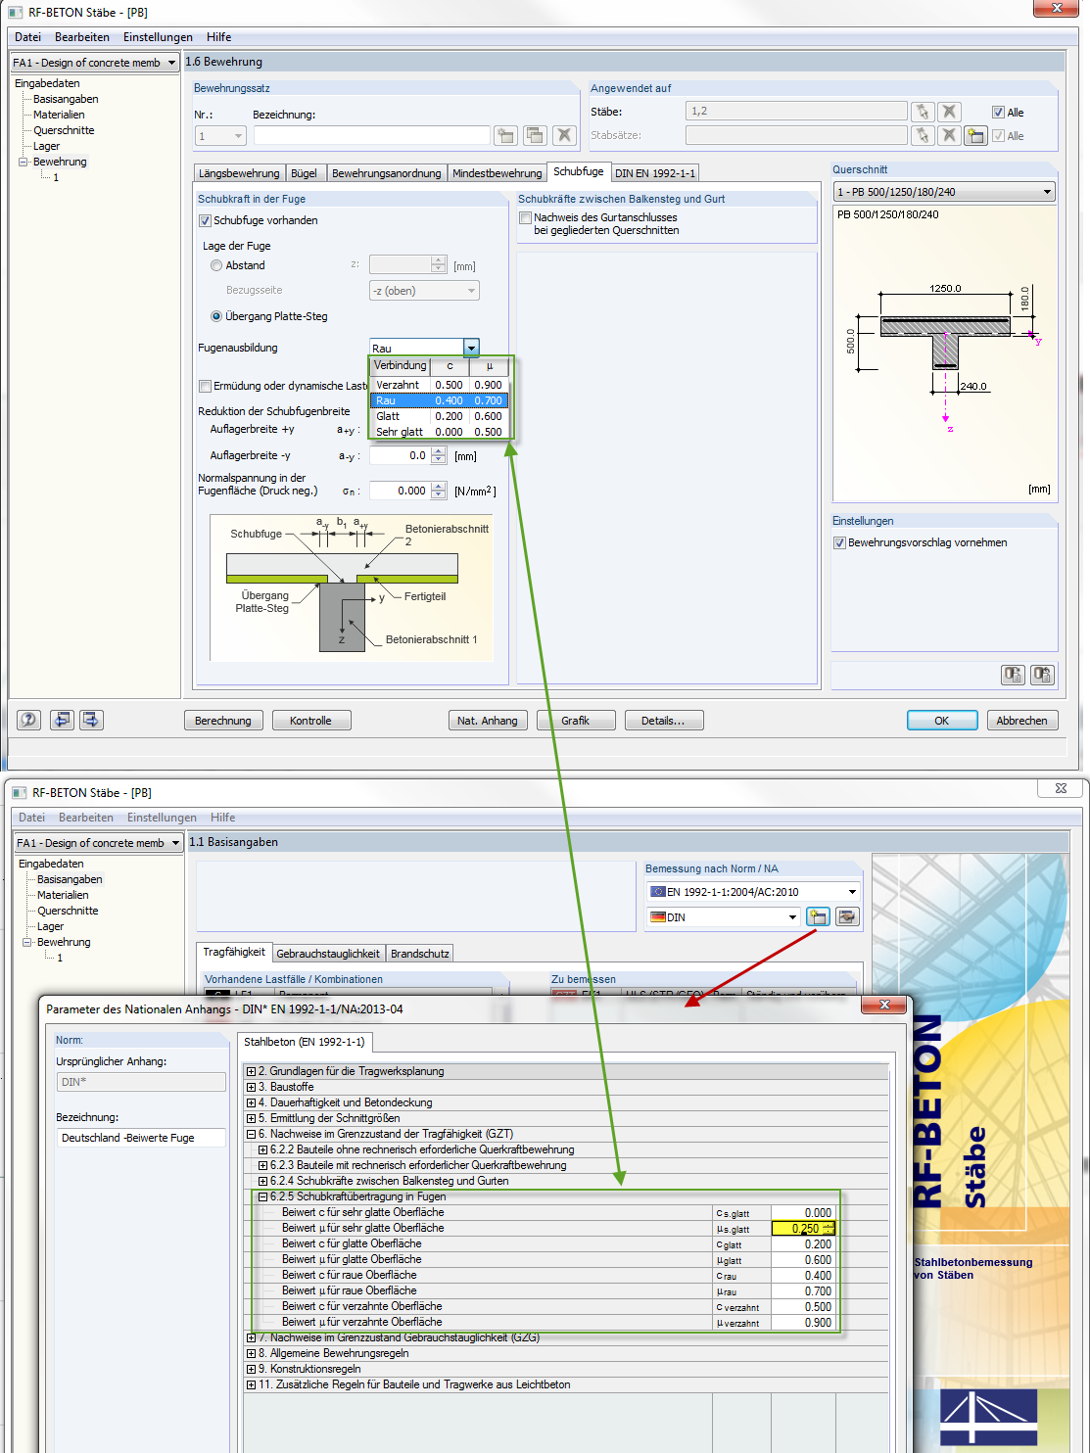Click the delete reinforcement set icon
1090x1453 pixels.
coord(564,135)
